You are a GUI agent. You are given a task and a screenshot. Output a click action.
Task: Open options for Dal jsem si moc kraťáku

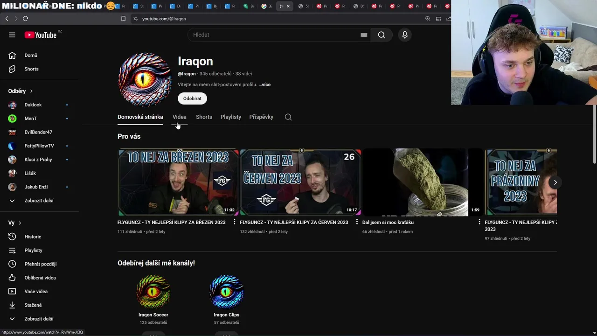coord(479,222)
